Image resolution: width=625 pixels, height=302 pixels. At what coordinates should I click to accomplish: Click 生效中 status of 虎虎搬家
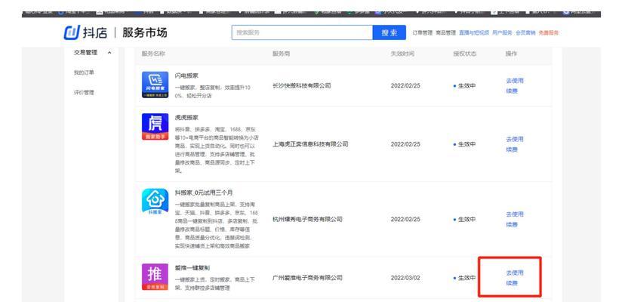[465, 144]
